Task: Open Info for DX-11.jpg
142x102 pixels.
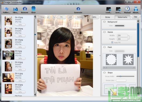Action: coord(20,81)
